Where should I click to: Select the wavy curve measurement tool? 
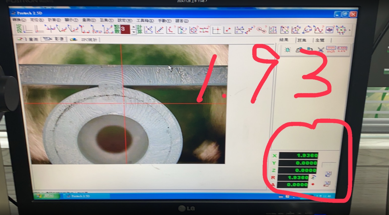pos(318,30)
